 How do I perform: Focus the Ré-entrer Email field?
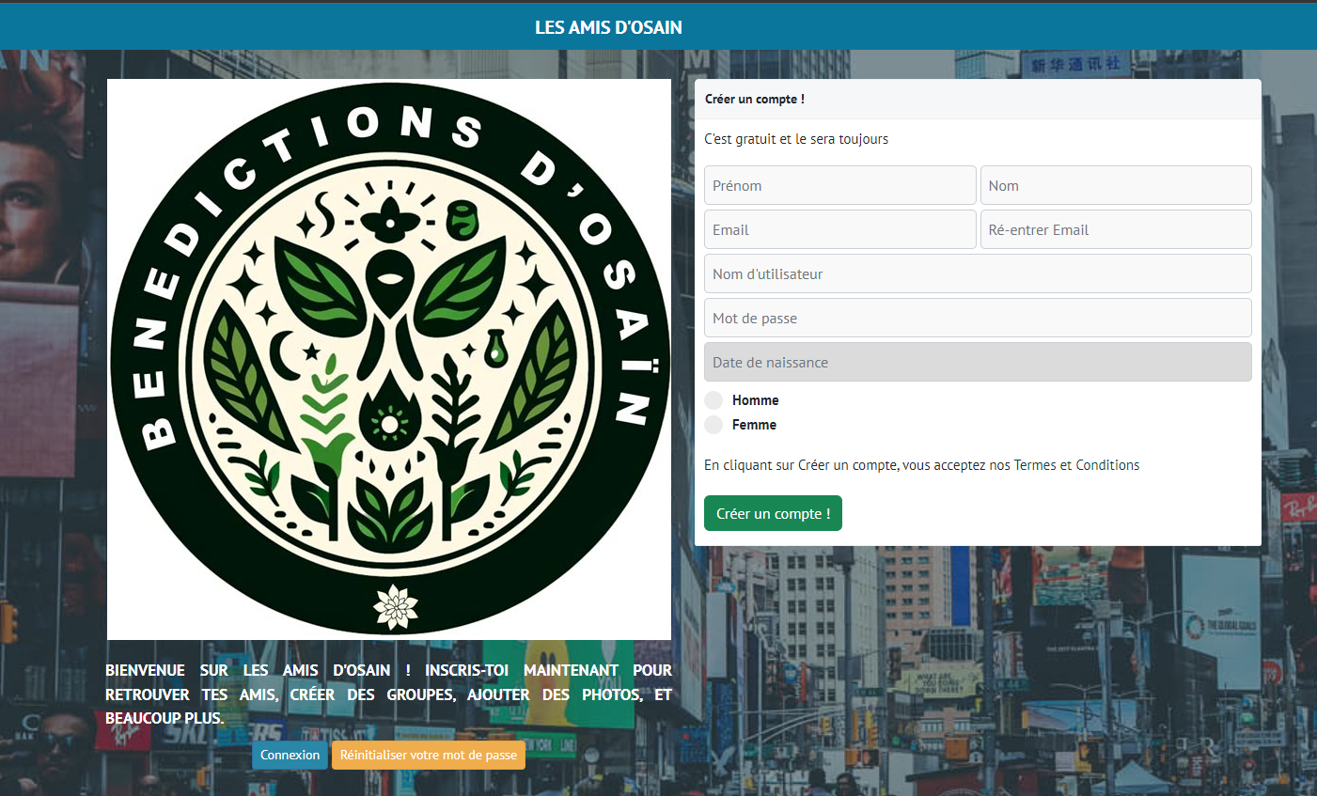pyautogui.click(x=1115, y=230)
